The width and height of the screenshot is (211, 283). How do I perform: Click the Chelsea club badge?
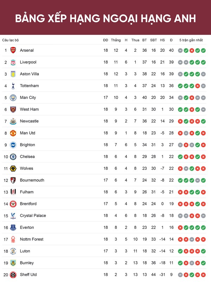13,157
